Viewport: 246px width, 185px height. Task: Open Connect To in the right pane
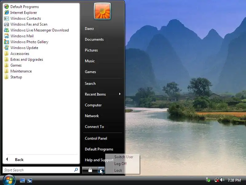tap(94, 127)
